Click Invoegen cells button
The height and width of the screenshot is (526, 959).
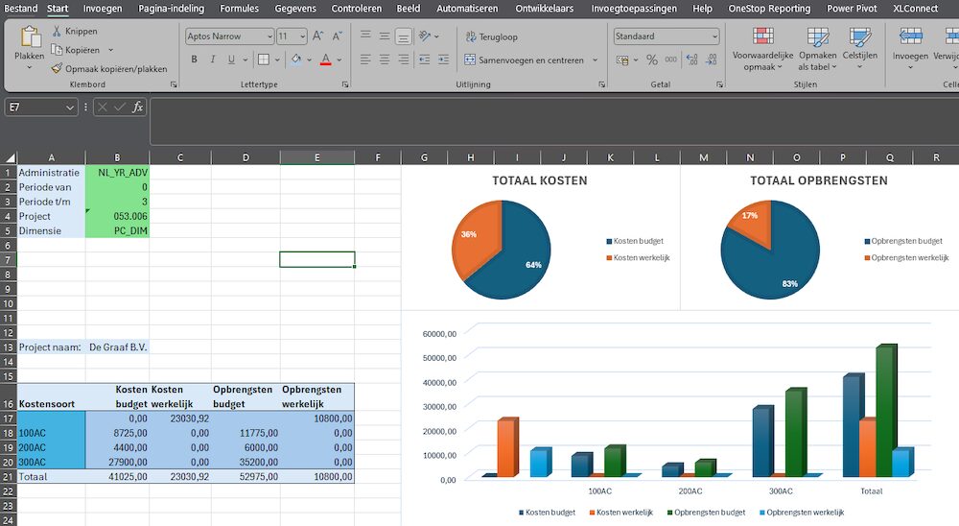(910, 49)
